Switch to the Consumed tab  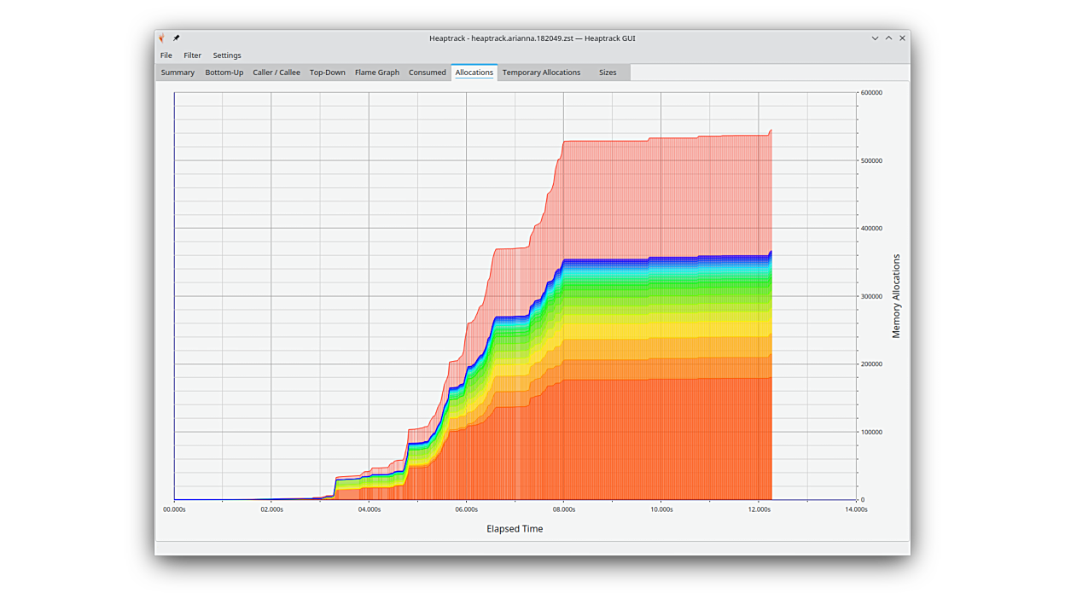[427, 73]
